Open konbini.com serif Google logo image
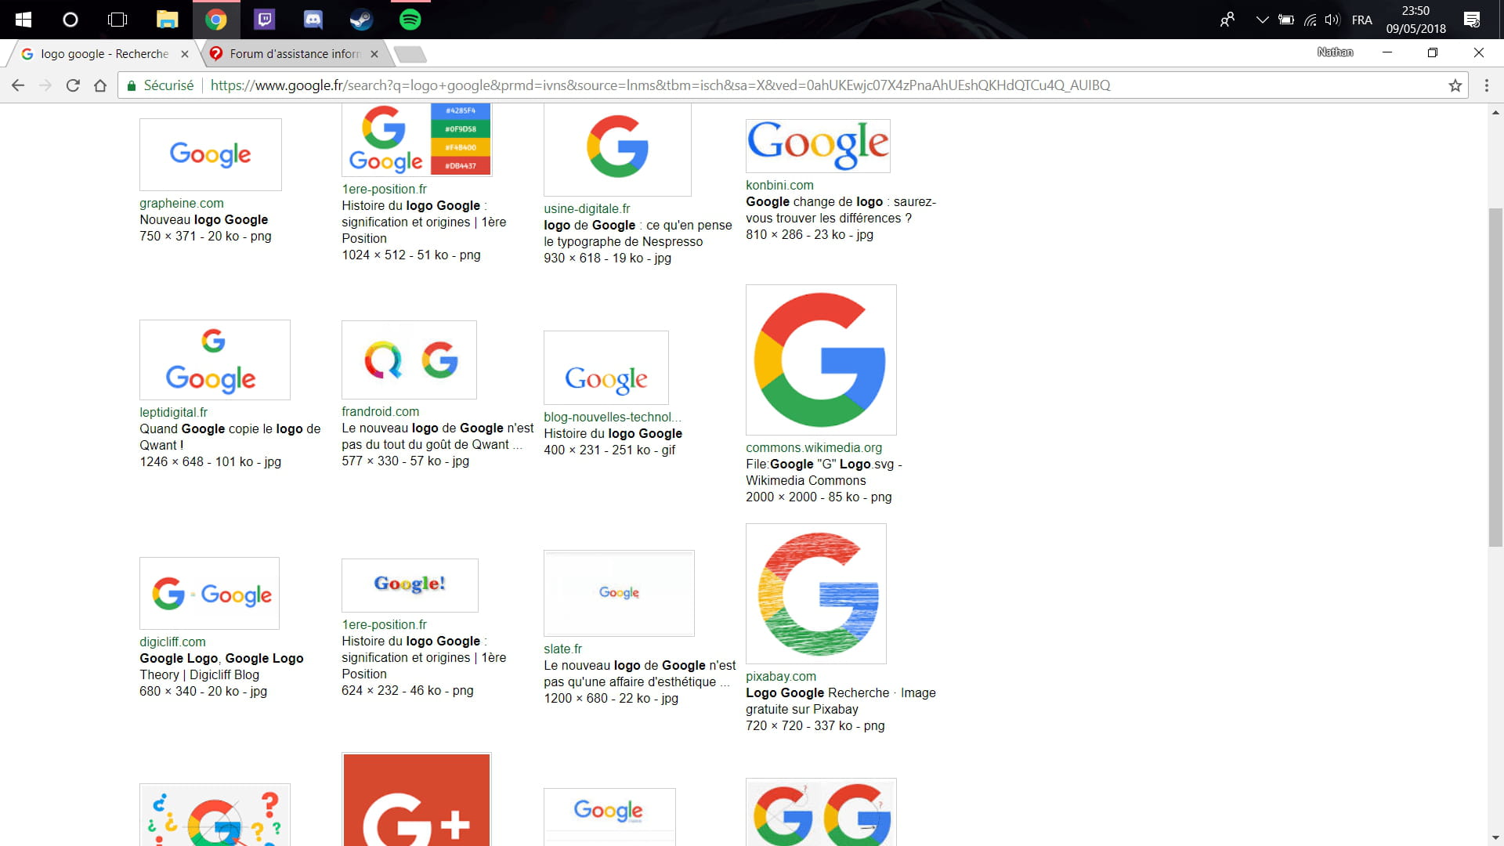Viewport: 1504px width, 846px height. pyautogui.click(x=818, y=146)
